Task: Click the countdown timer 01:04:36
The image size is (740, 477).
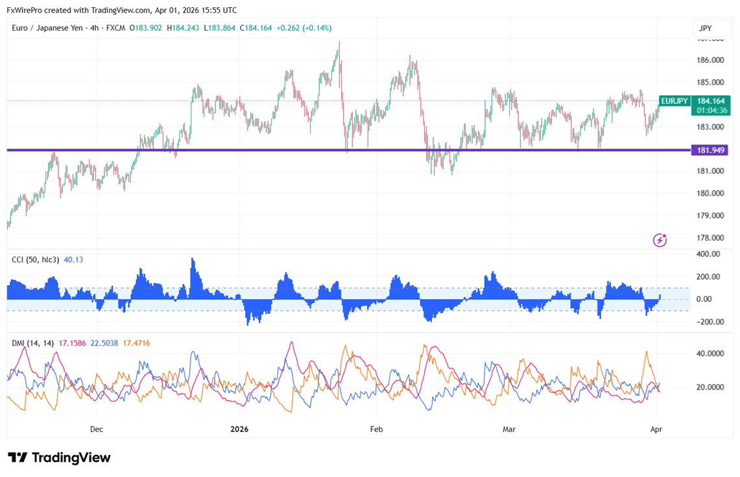Action: click(x=711, y=110)
